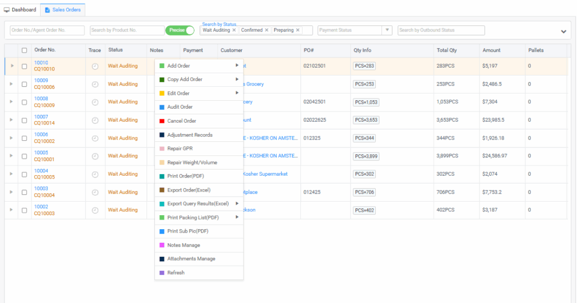
Task: Open the Payment Status dropdown
Action: click(x=354, y=30)
